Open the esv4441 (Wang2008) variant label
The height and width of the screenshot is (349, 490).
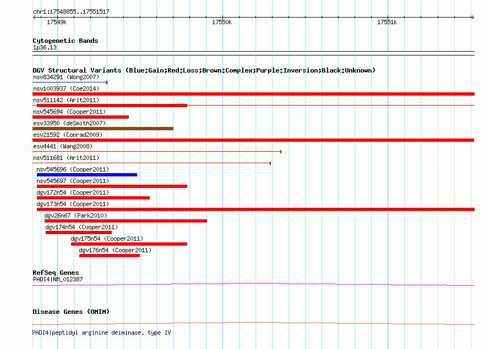click(x=63, y=146)
